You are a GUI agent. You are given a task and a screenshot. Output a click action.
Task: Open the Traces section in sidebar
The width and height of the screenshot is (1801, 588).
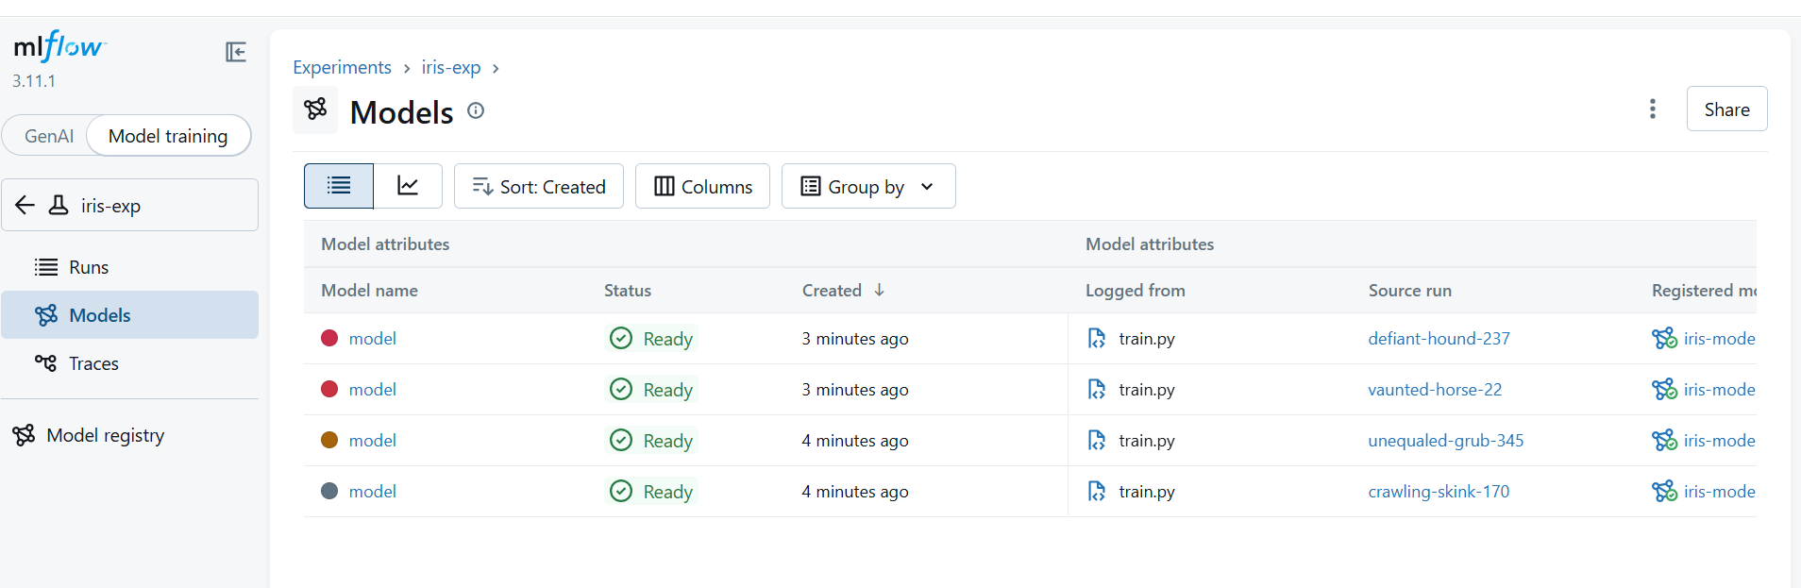129,363
